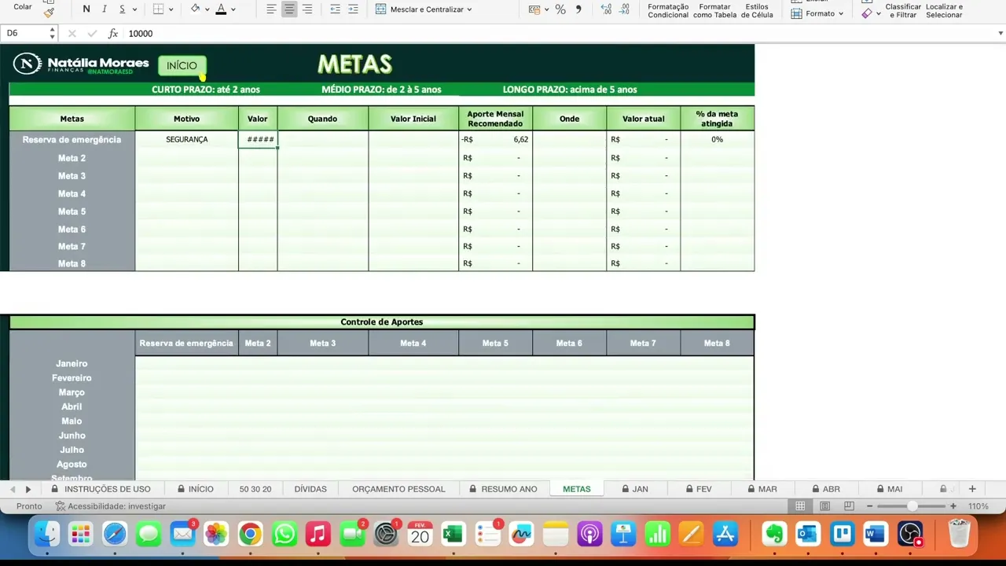Screen dimensions: 1006x566
Task: Open Google Chrome from the Dock
Action: [250, 535]
